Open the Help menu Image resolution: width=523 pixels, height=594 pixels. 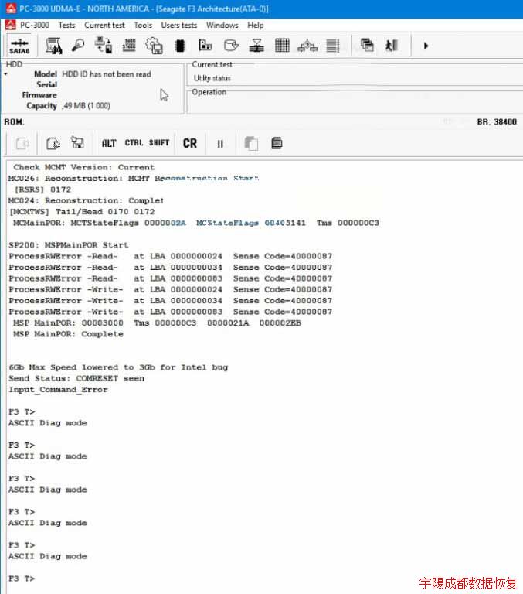[256, 25]
